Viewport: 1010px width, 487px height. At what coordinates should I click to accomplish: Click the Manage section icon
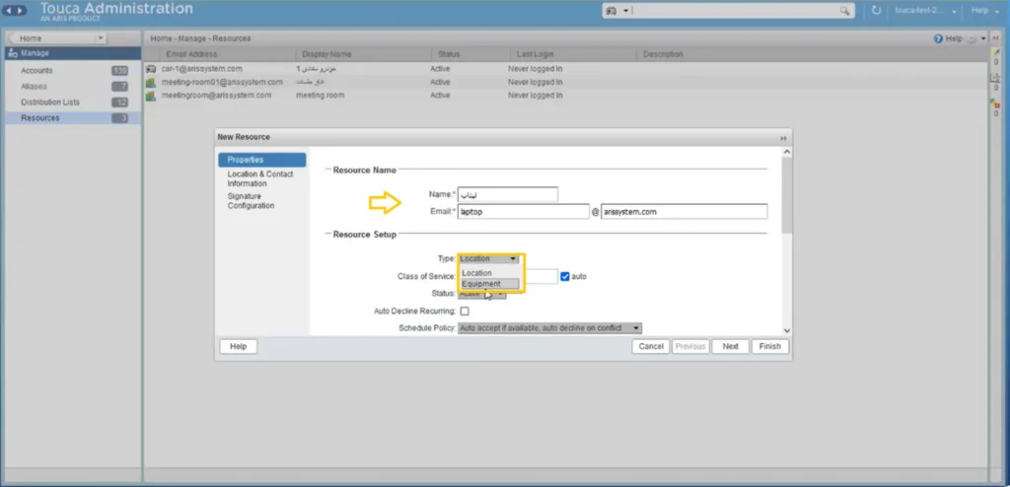[x=13, y=53]
